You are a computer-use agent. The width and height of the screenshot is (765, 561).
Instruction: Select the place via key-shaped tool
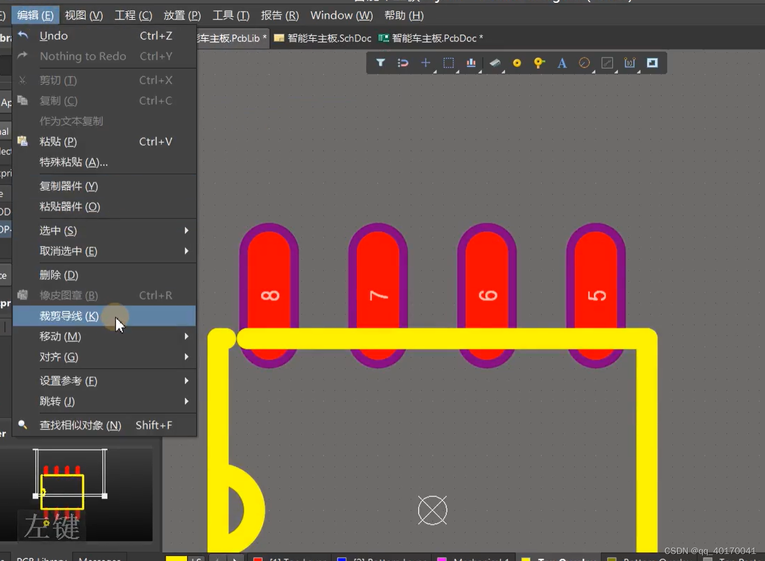539,63
